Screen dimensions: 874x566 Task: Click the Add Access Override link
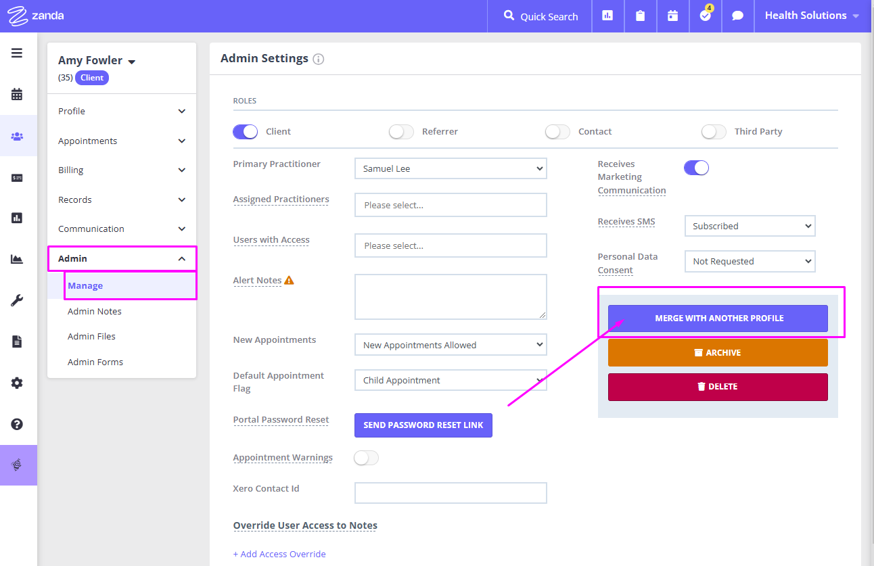coord(279,553)
